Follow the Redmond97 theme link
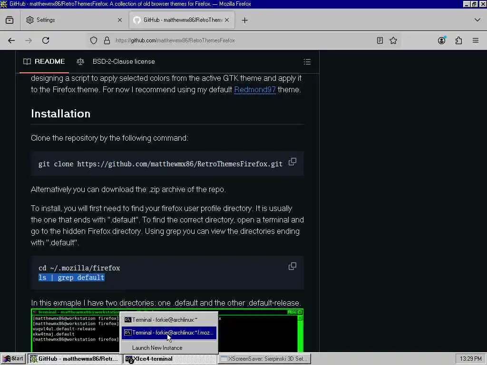Screen dimensions: 487x365 pyautogui.click(x=255, y=90)
